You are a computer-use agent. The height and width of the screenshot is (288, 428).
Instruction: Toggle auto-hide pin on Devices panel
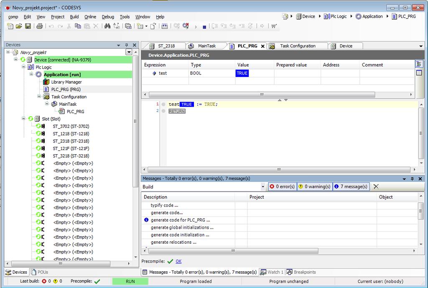click(x=126, y=45)
